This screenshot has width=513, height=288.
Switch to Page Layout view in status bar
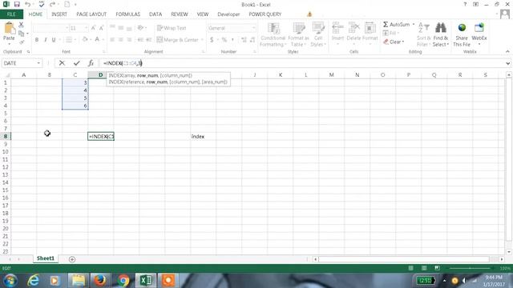point(424,268)
